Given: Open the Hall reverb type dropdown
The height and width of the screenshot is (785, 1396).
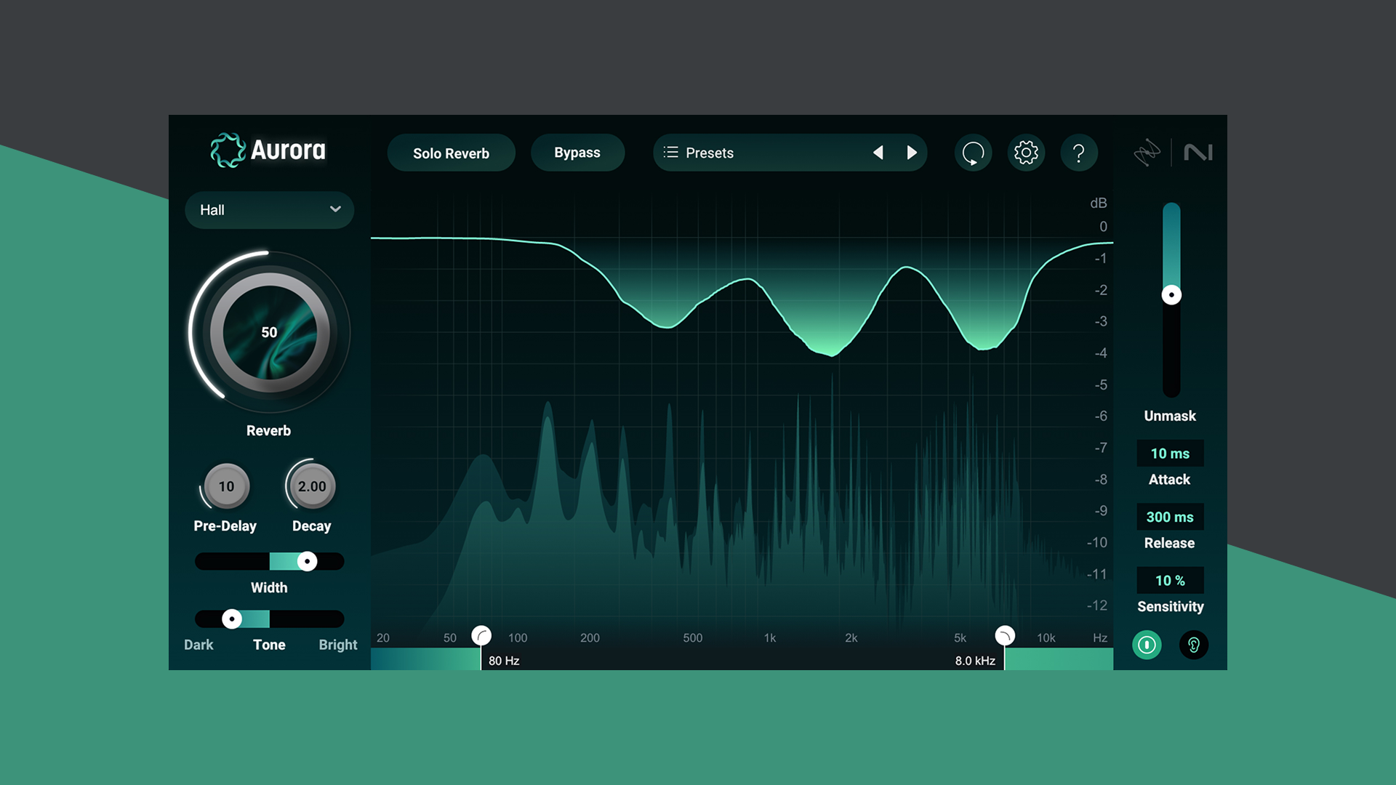Looking at the screenshot, I should point(269,210).
